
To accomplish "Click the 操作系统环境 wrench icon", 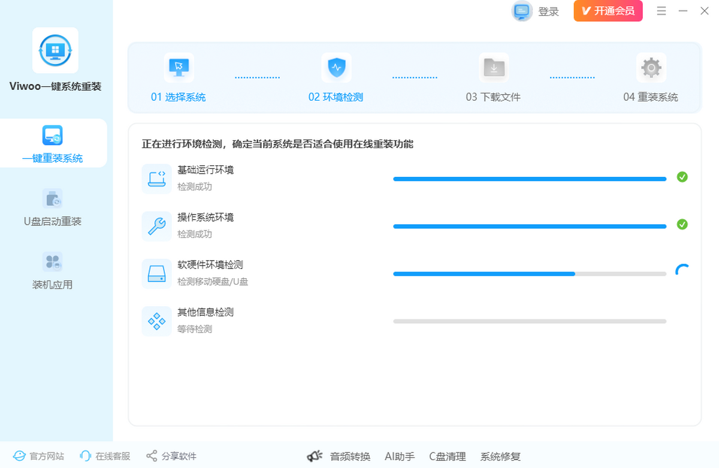I will pos(157,226).
